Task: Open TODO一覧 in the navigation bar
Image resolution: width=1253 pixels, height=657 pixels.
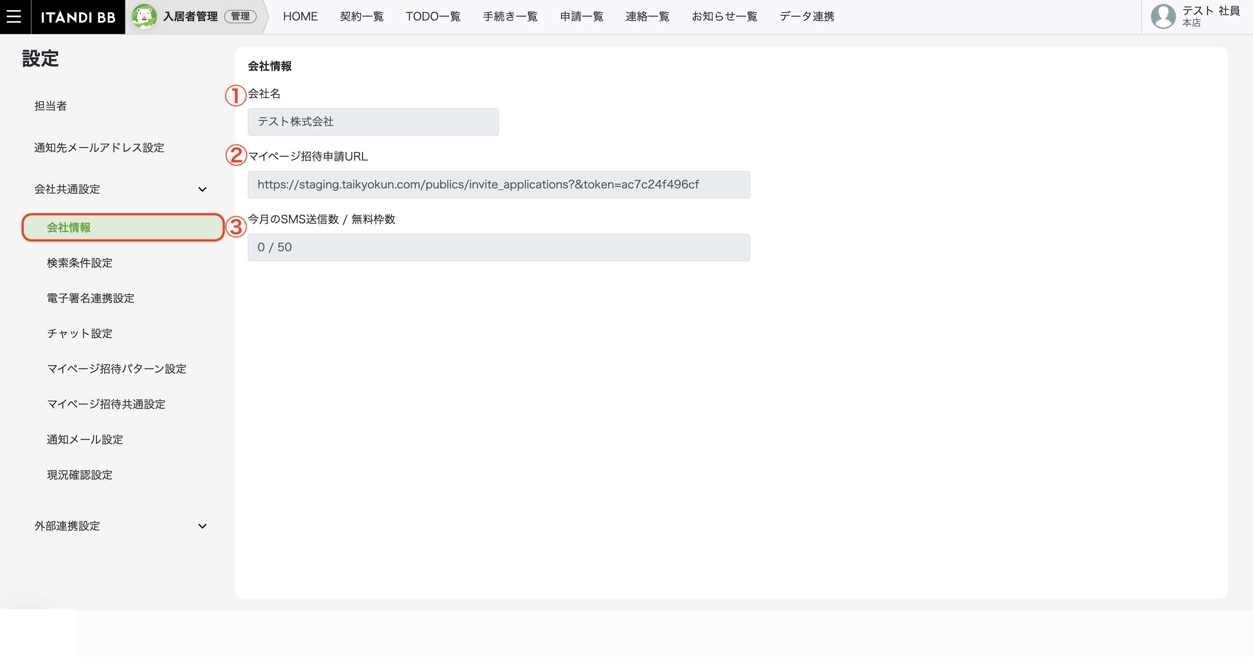Action: tap(433, 17)
